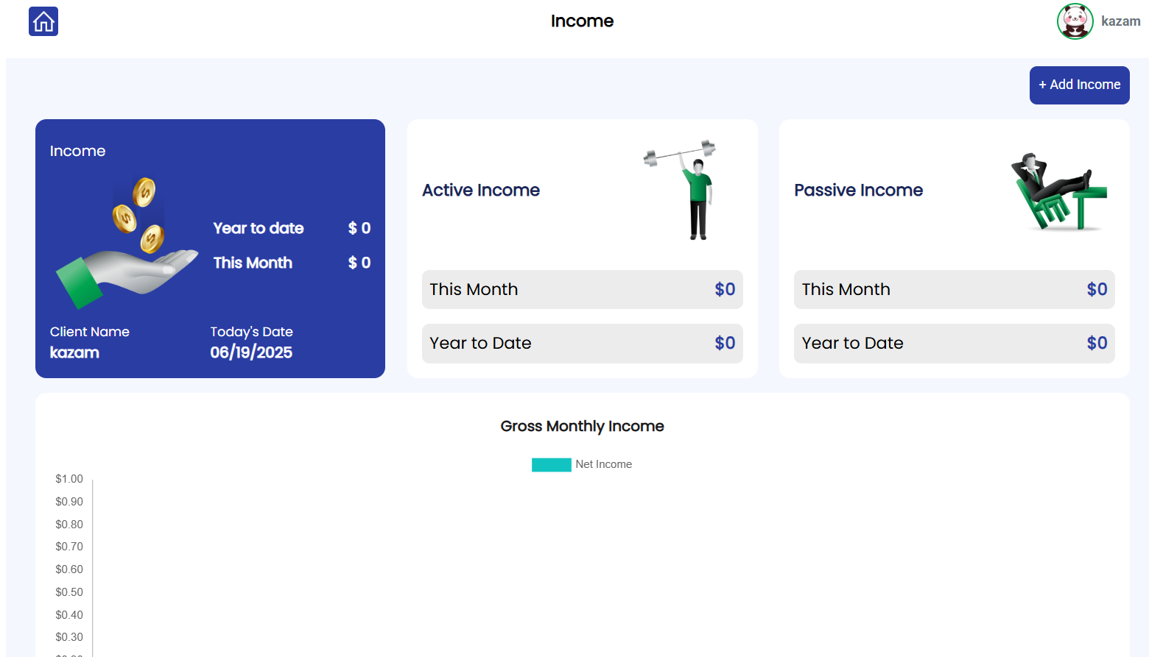
Task: Click the Active Income card heading
Action: click(x=481, y=191)
